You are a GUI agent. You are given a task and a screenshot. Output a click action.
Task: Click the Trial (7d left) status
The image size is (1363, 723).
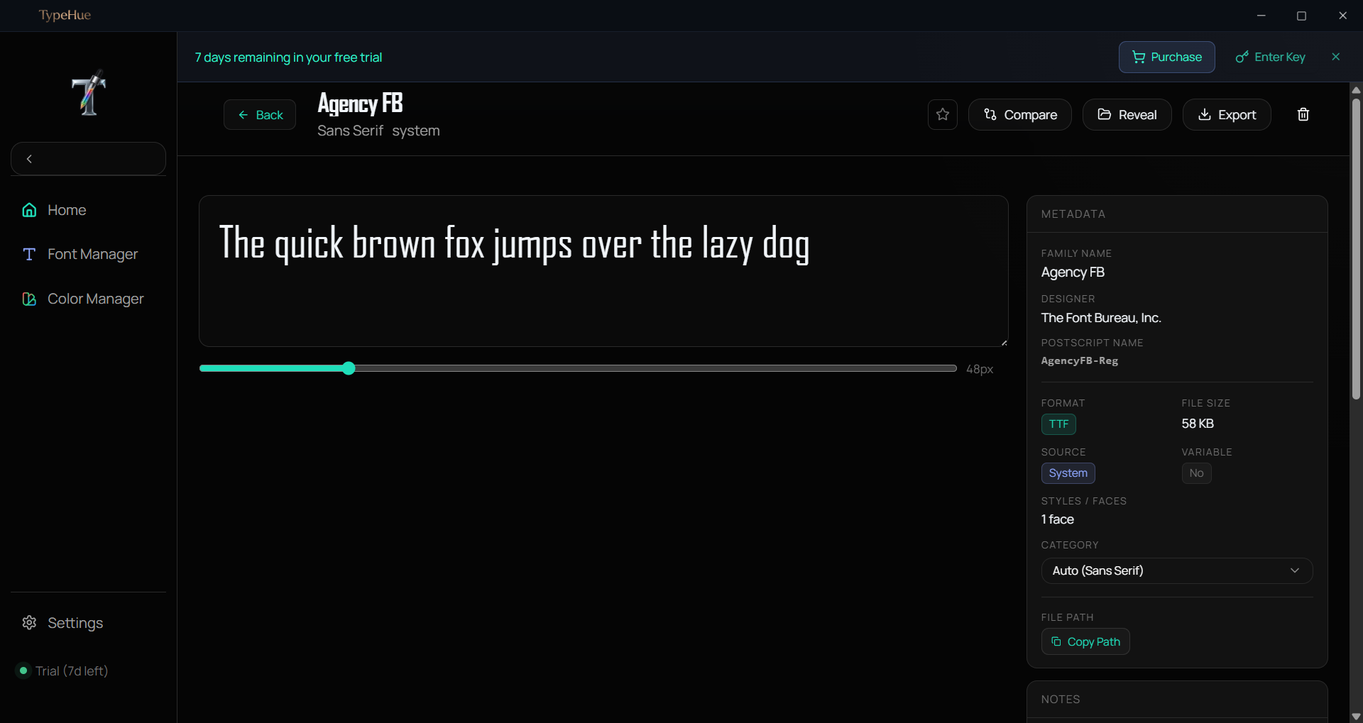tap(72, 670)
